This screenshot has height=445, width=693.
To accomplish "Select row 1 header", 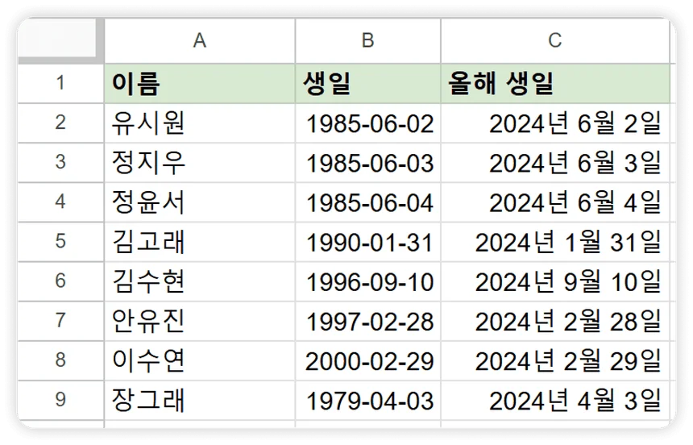I will (60, 83).
